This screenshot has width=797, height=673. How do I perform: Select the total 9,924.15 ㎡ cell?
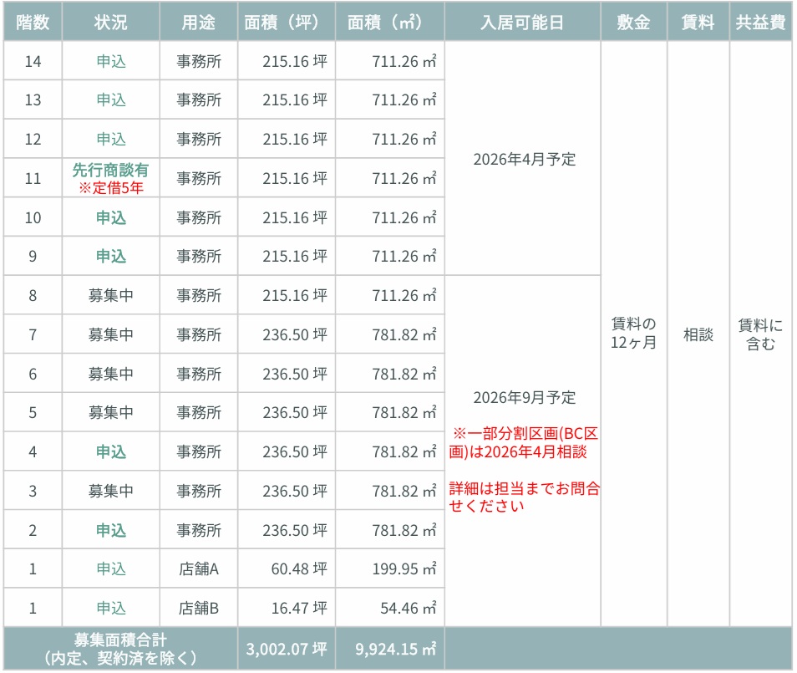click(390, 648)
